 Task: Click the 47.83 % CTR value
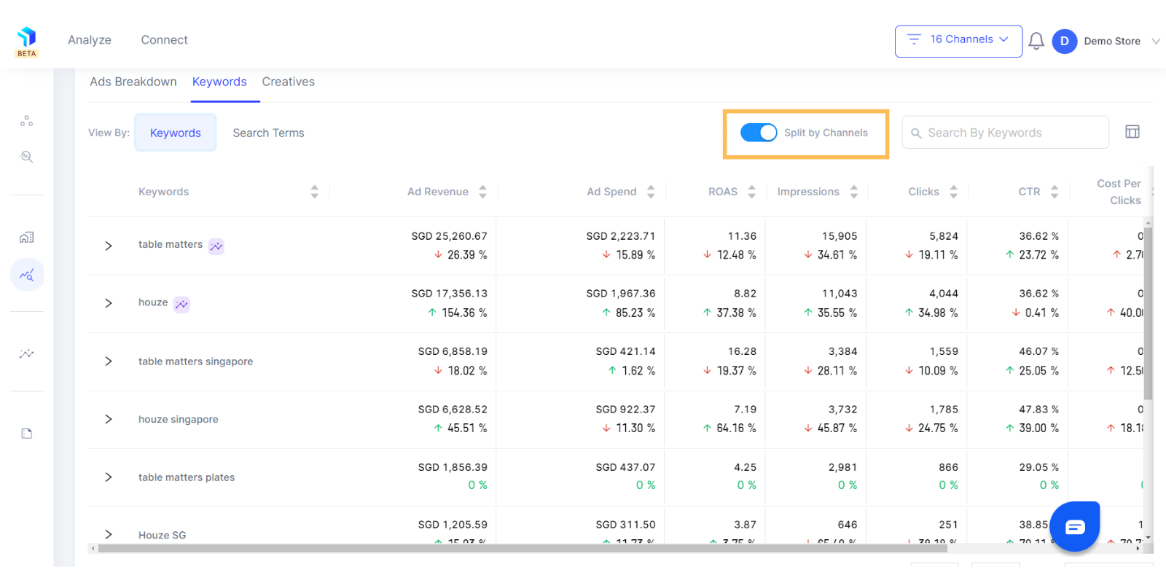(x=1039, y=410)
